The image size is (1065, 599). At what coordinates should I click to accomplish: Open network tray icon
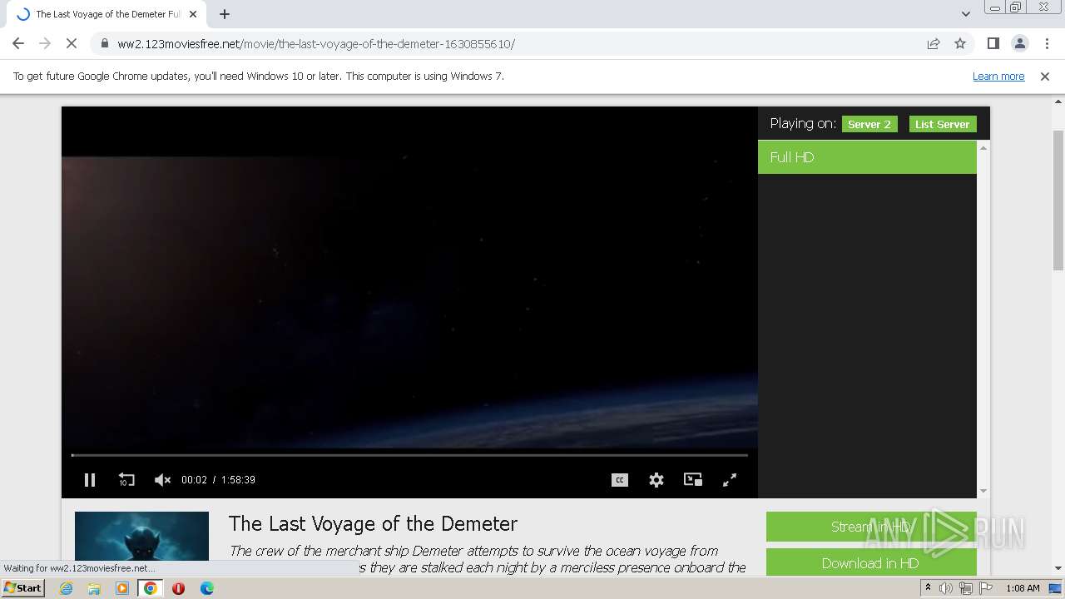point(965,588)
